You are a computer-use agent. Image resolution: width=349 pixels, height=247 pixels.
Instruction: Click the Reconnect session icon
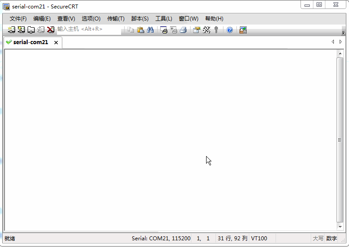(41, 29)
